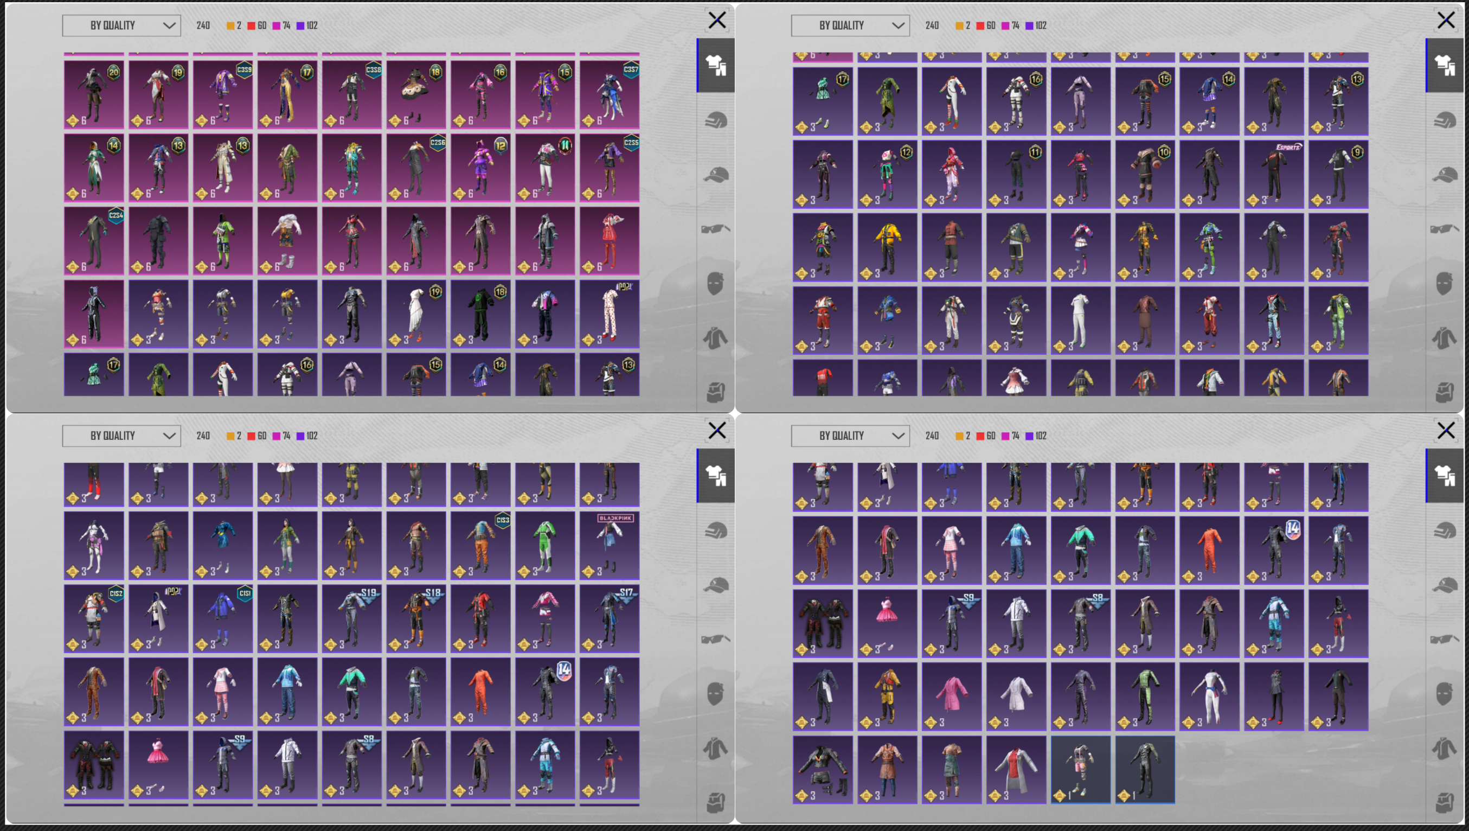Open the helmet category in bottom-left panel
The height and width of the screenshot is (831, 1469).
click(x=715, y=530)
